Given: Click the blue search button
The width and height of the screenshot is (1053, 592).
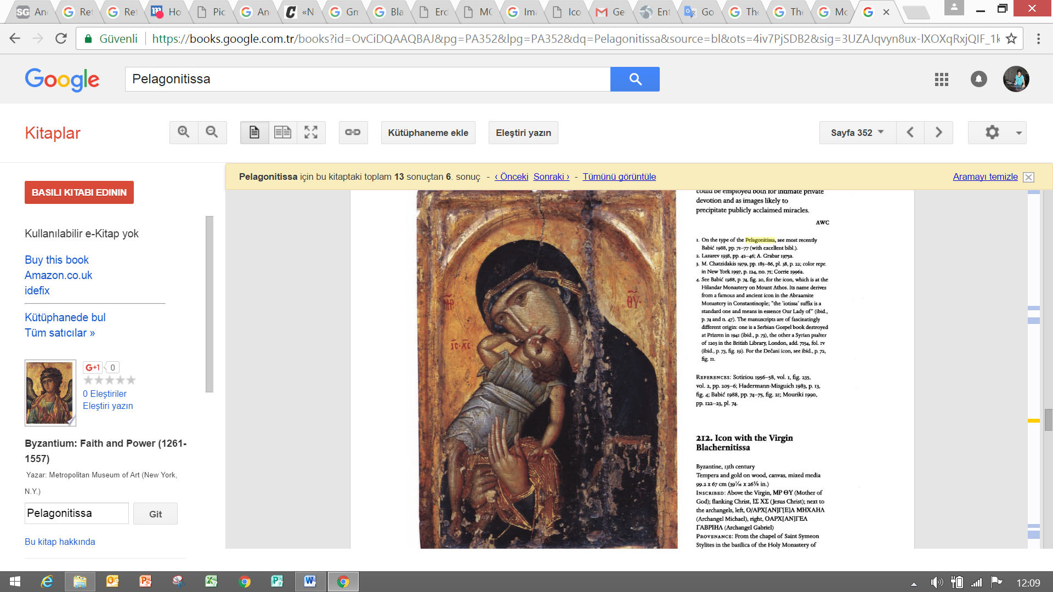Looking at the screenshot, I should (x=635, y=79).
